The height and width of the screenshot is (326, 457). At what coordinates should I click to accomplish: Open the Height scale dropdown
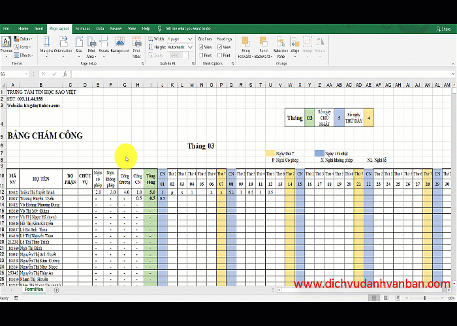190,47
